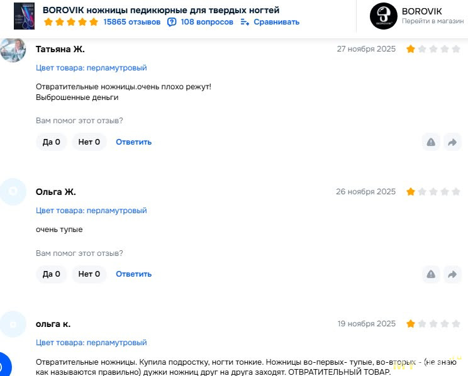Viewport: 468px width, 376px height.
Task: Vote "Да" on Ольга Ж.'s review
Action: coord(52,274)
